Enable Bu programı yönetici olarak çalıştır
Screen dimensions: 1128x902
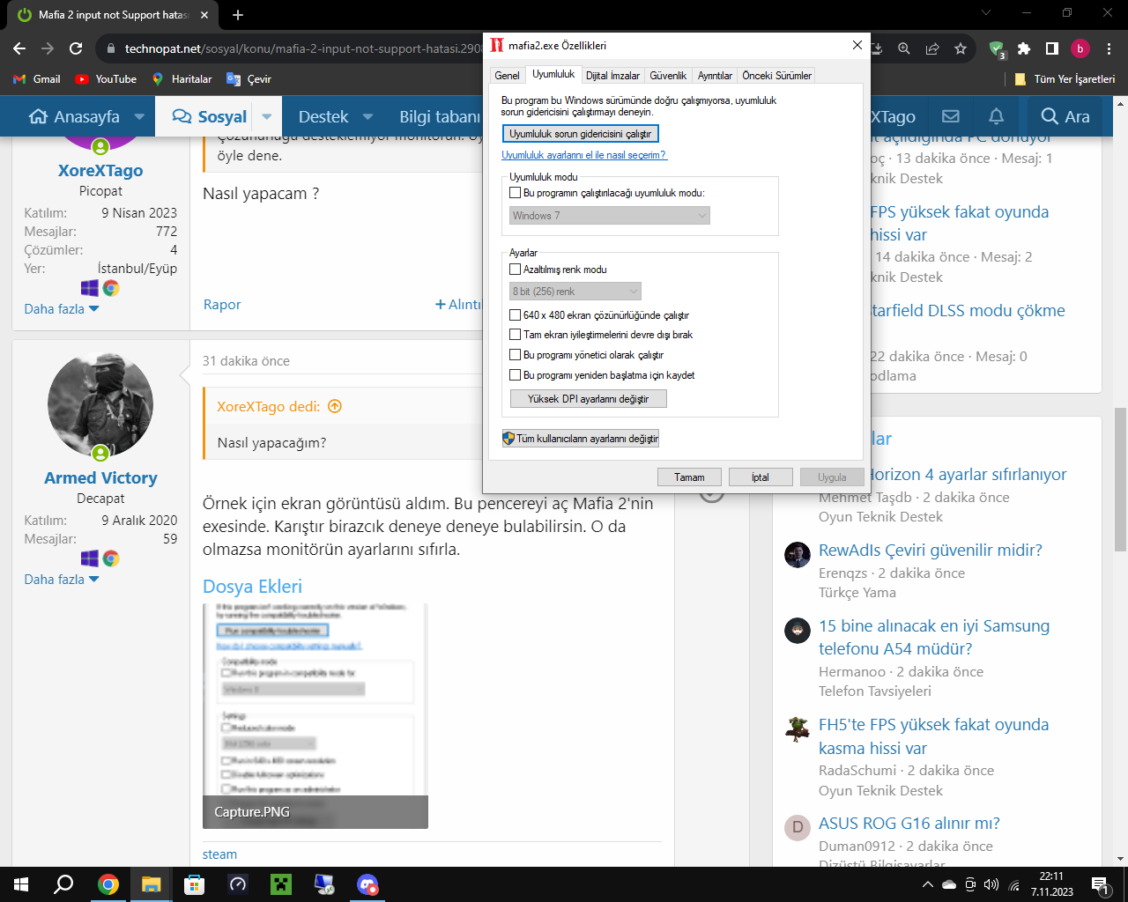(x=516, y=355)
